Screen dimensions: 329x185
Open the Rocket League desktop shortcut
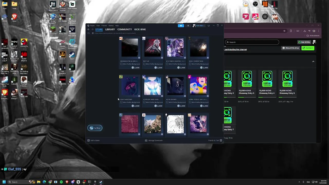[53, 19]
